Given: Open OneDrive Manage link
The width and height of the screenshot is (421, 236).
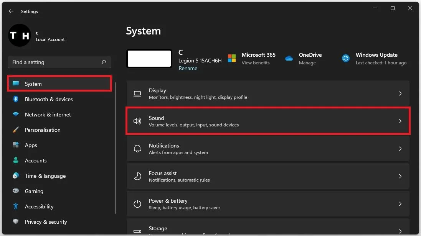Looking at the screenshot, I should [306, 63].
